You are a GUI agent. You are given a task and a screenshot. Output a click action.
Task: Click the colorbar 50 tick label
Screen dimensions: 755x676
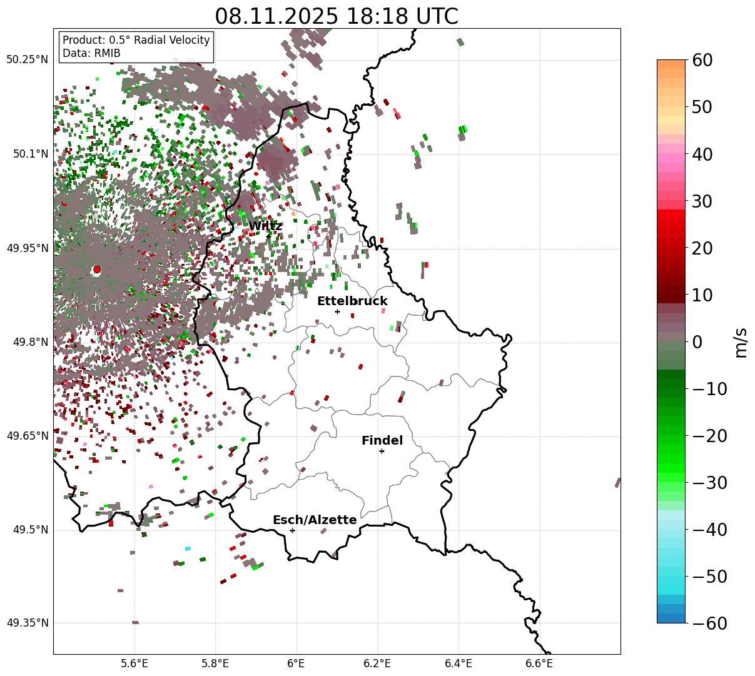point(701,107)
